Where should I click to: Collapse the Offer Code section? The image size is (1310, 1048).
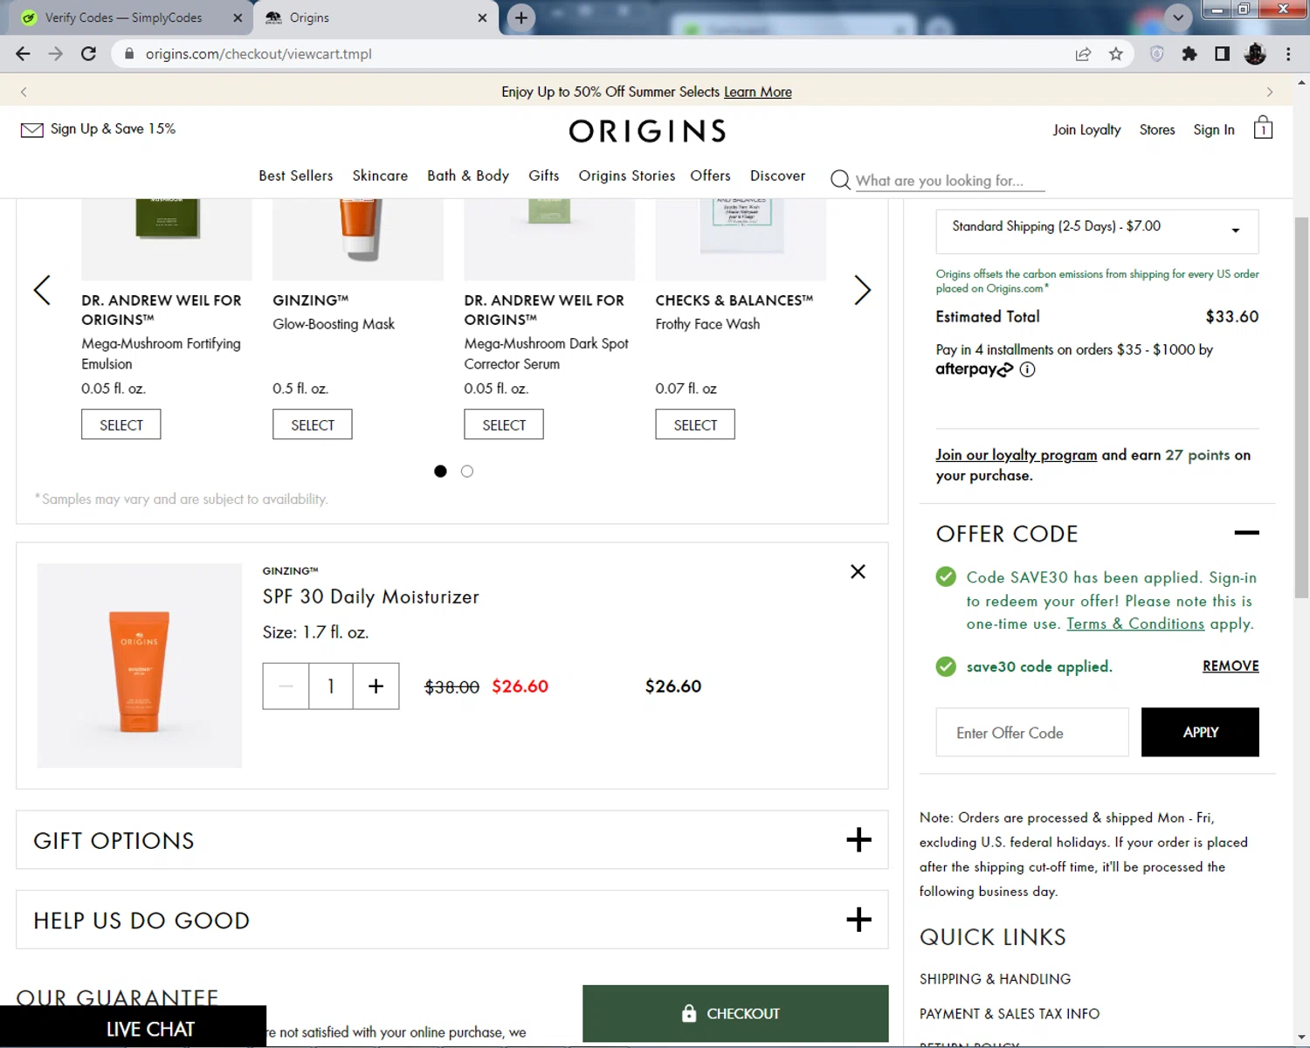(1247, 533)
